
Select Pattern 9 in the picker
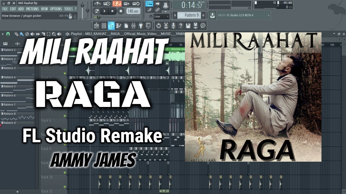pyautogui.click(x=17, y=123)
